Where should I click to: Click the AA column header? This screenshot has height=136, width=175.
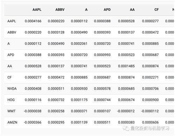pos(132,9)
